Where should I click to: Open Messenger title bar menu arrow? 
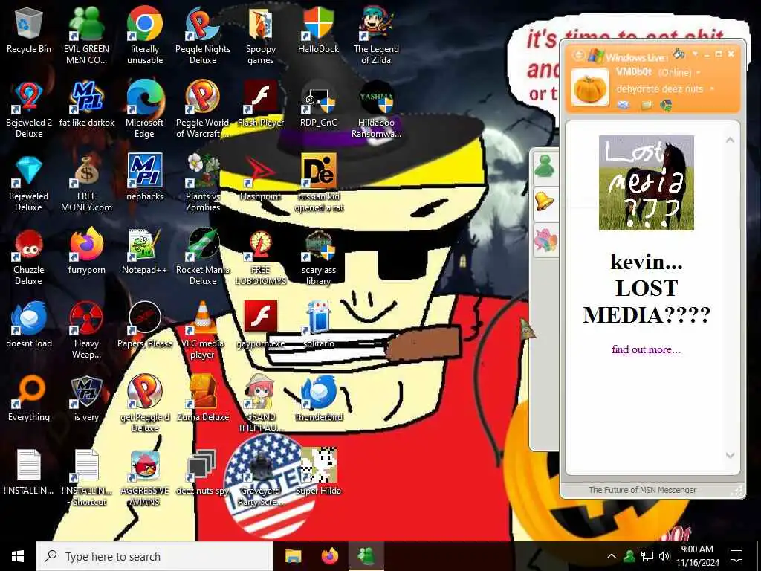coord(695,54)
